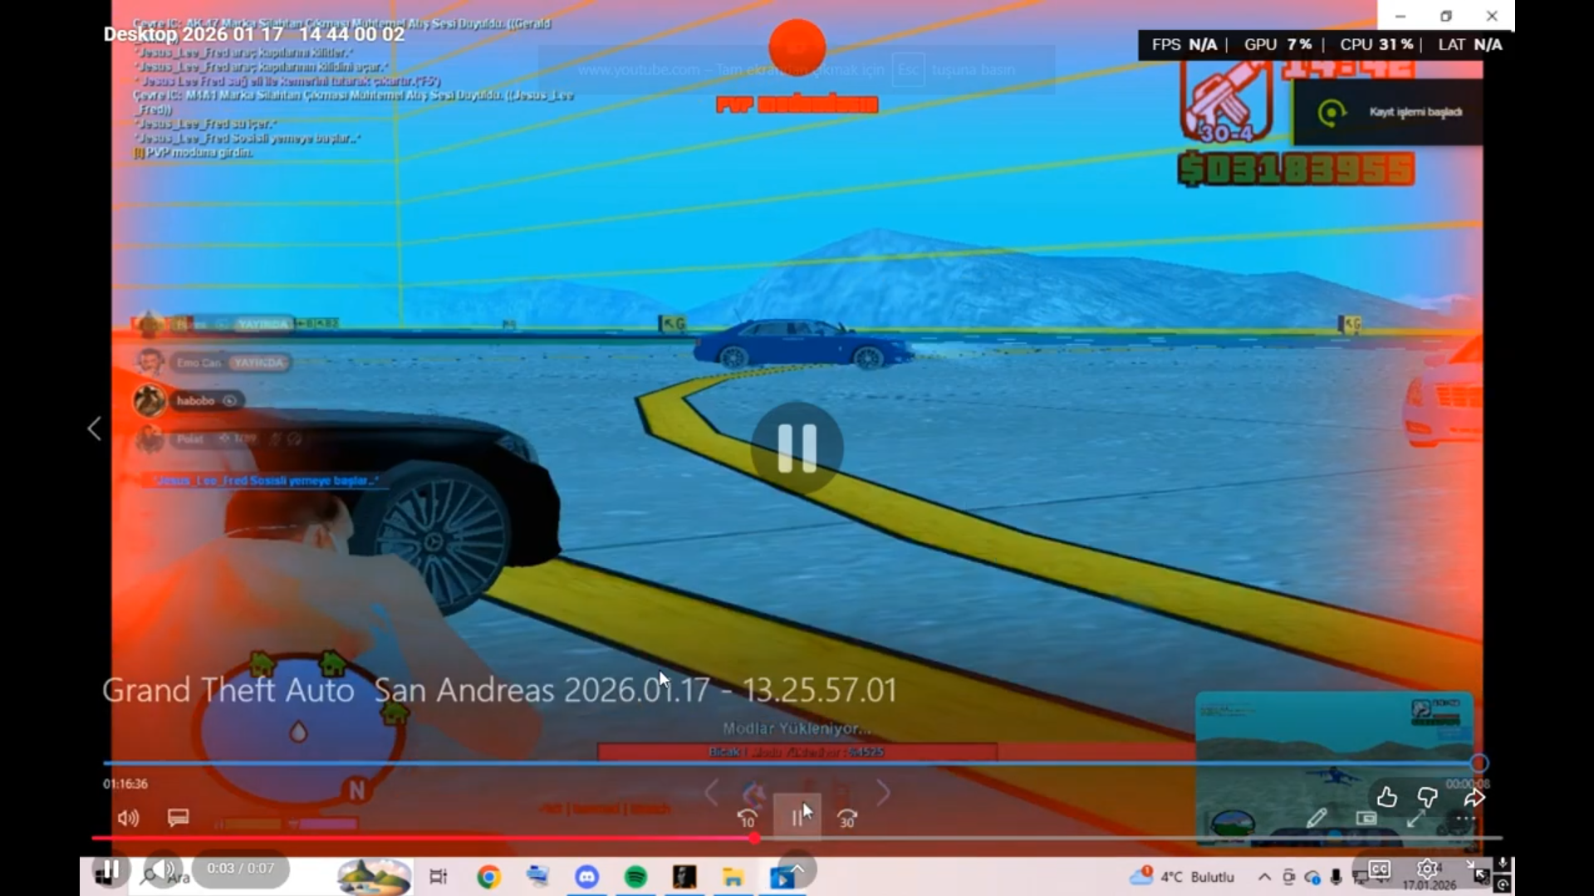The height and width of the screenshot is (896, 1594).
Task: Pause with the button beside the 0:03 / 0:07 timer
Action: (110, 869)
